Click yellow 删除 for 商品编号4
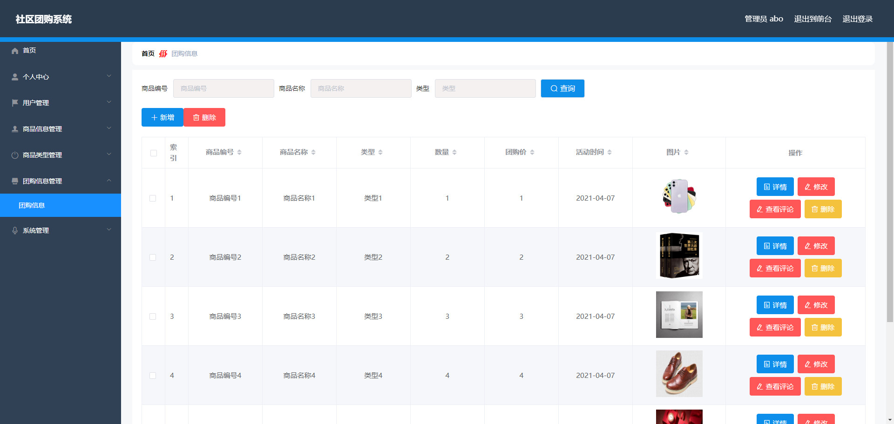The width and height of the screenshot is (894, 424). 823,386
